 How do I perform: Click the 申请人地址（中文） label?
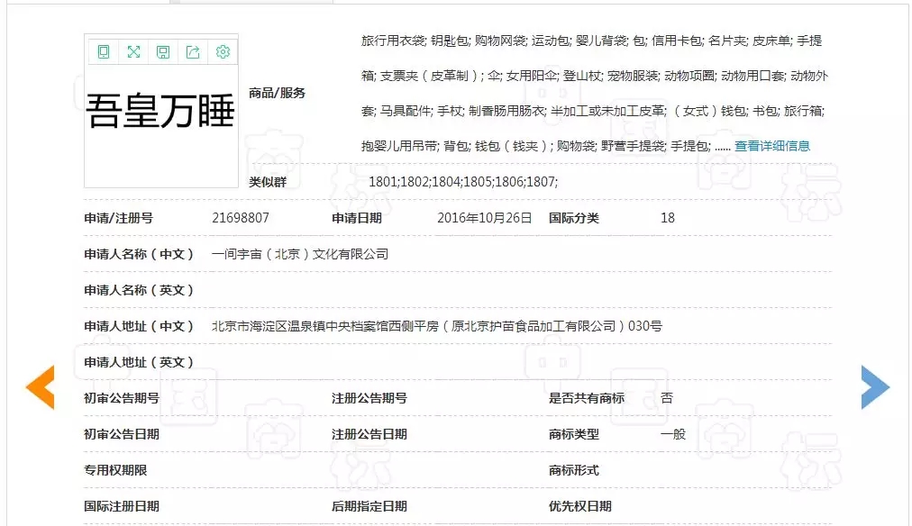(139, 326)
